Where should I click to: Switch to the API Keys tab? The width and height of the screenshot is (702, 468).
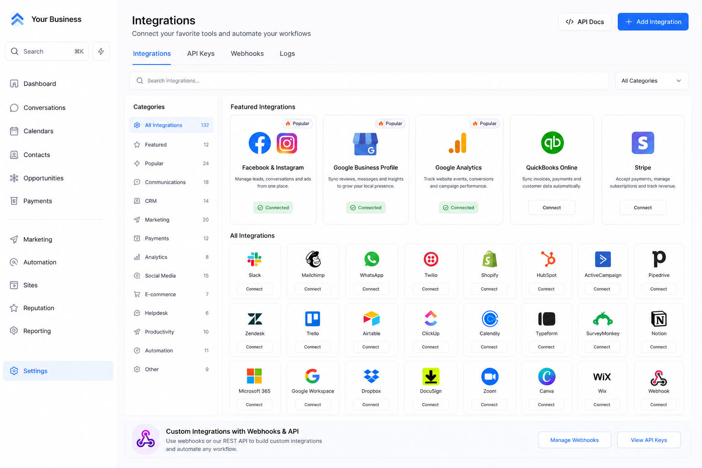[201, 53]
